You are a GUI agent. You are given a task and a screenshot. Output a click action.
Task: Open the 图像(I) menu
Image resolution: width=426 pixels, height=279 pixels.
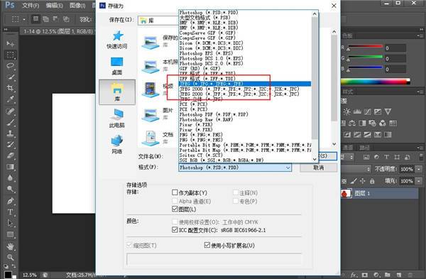77,6
